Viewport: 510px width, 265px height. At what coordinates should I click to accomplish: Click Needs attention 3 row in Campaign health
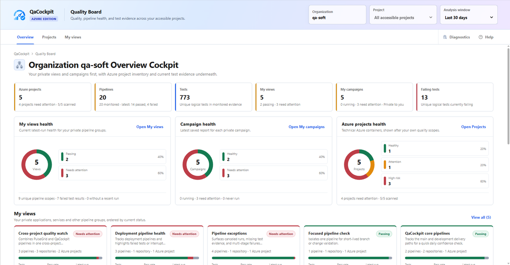point(274,173)
